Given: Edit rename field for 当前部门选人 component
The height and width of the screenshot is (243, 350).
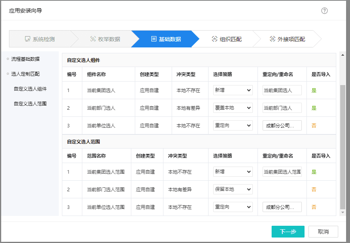Looking at the screenshot, I should pos(282,108).
